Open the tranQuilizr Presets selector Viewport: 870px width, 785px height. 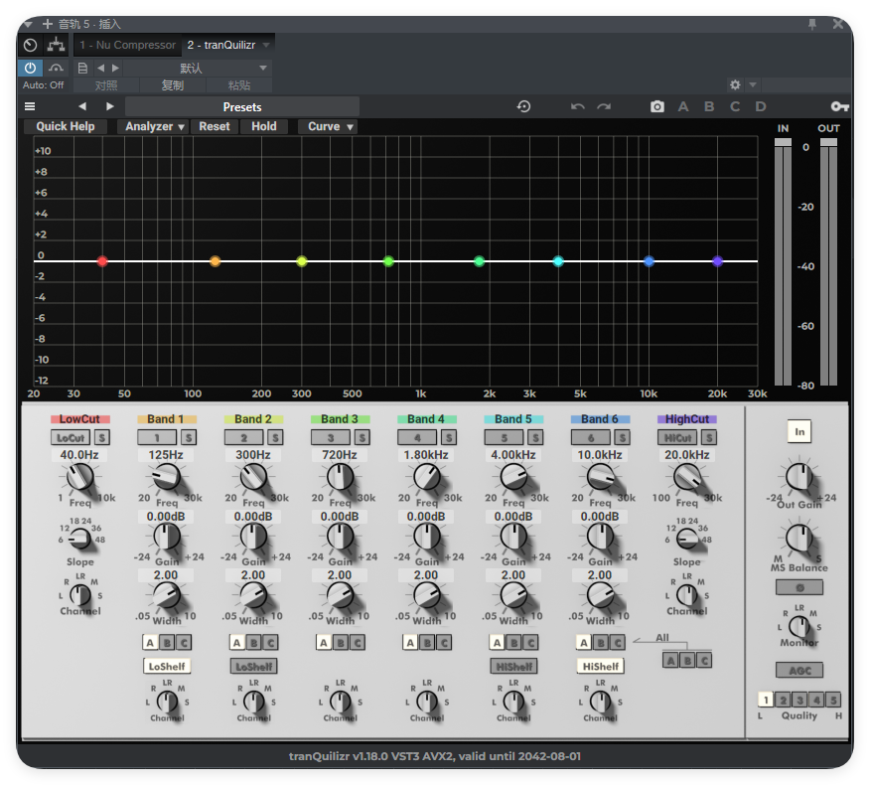coord(242,106)
